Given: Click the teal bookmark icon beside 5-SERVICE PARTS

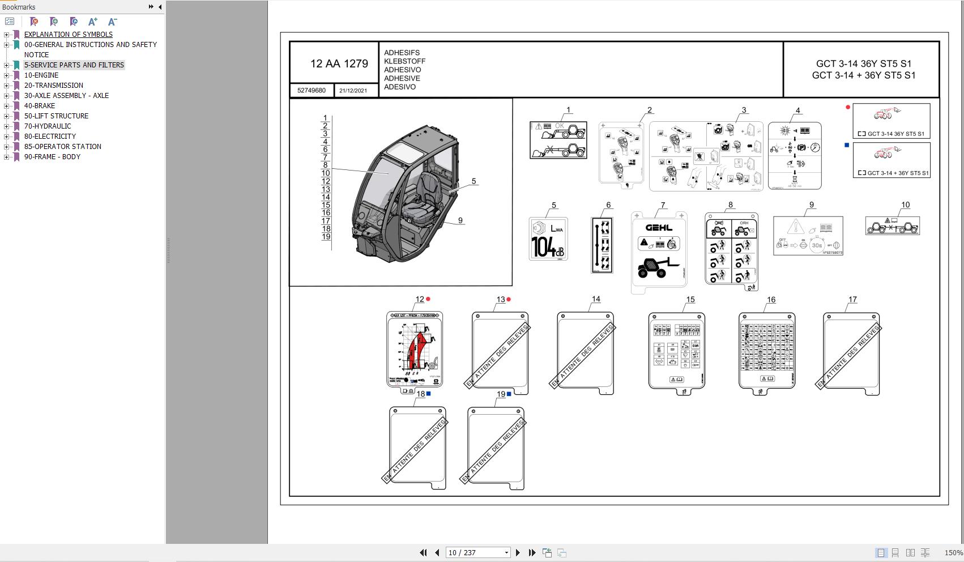Looking at the screenshot, I should pyautogui.click(x=16, y=65).
